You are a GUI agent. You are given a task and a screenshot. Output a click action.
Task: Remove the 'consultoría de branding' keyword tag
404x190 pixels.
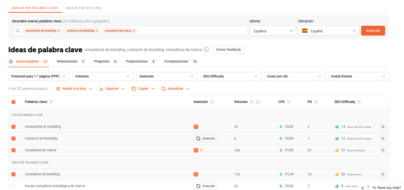[x=59, y=31]
